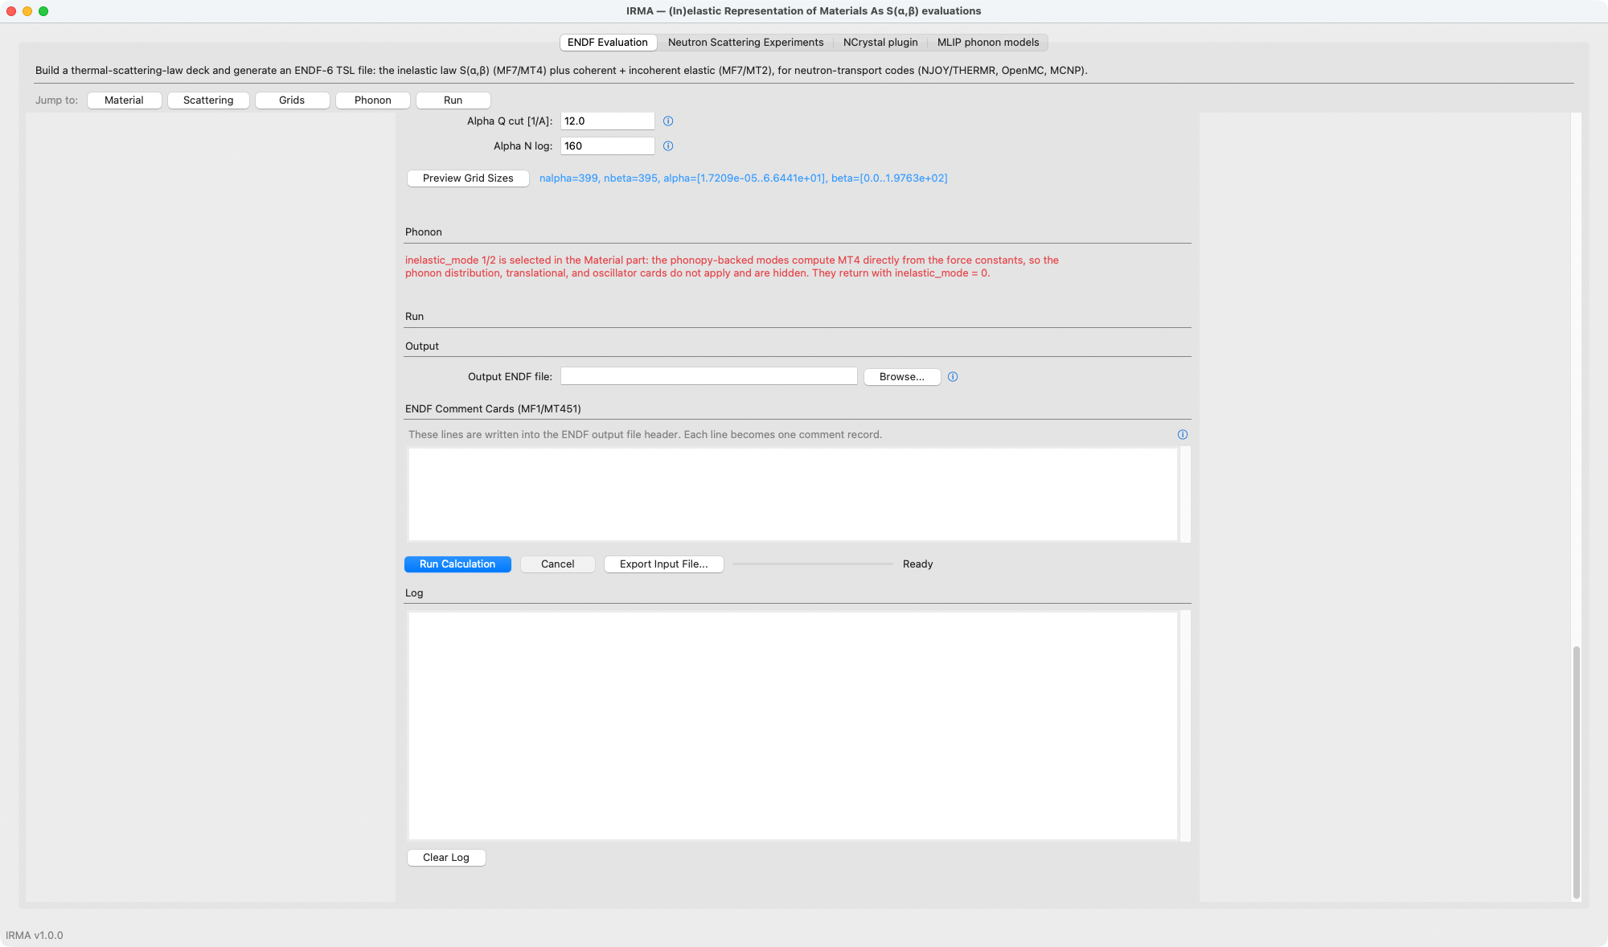
Task: Open Neutron Scattering Experiments tab
Action: click(745, 43)
